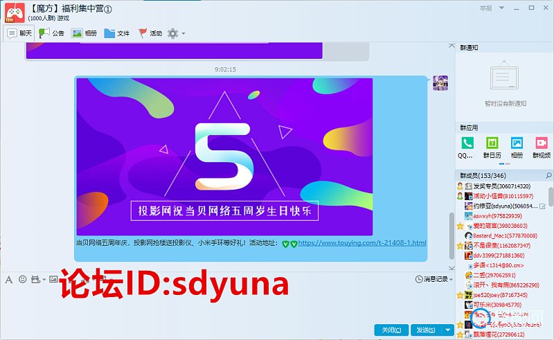The width and height of the screenshot is (554, 340).
Task: Open the 相册 group app icon
Action: click(517, 148)
